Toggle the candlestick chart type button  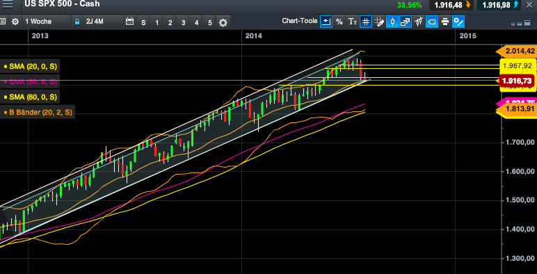[392, 22]
